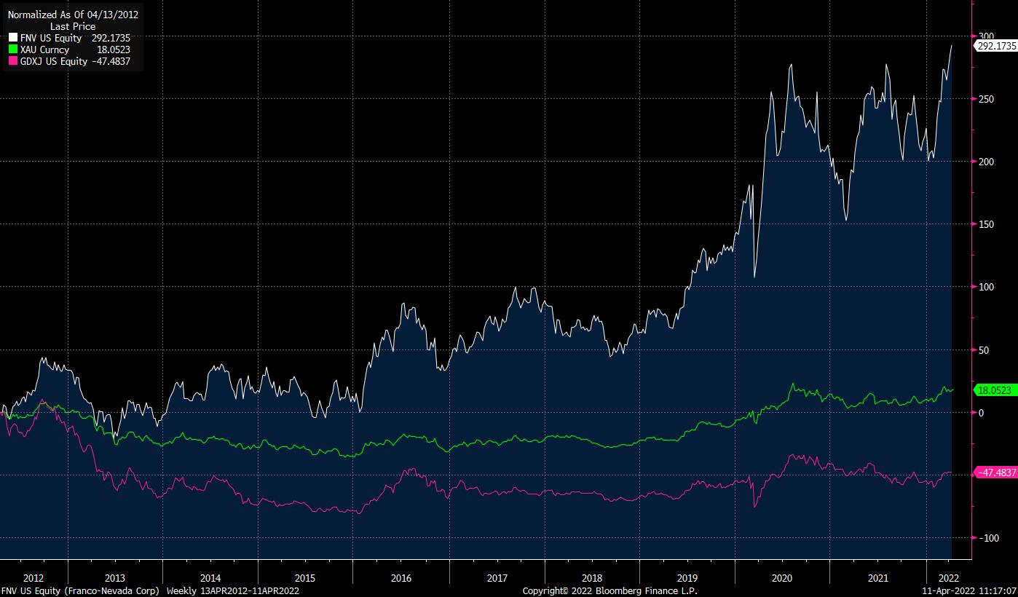
Task: Click the 250 tick on the y-axis
Action: pos(986,99)
